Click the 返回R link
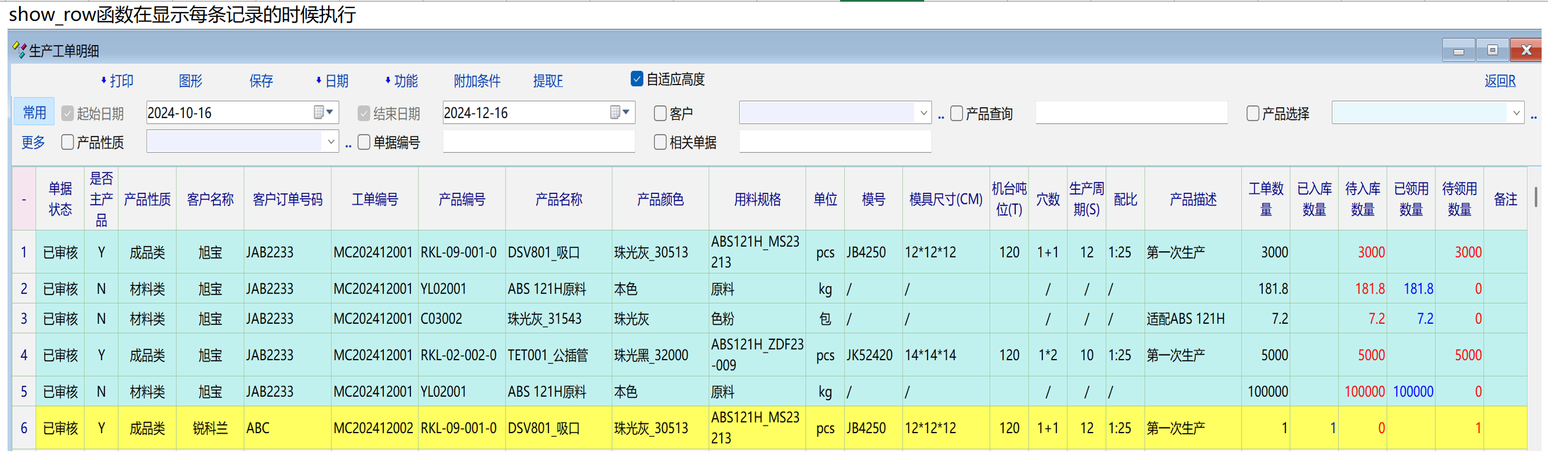This screenshot has width=1548, height=454. pyautogui.click(x=1499, y=81)
